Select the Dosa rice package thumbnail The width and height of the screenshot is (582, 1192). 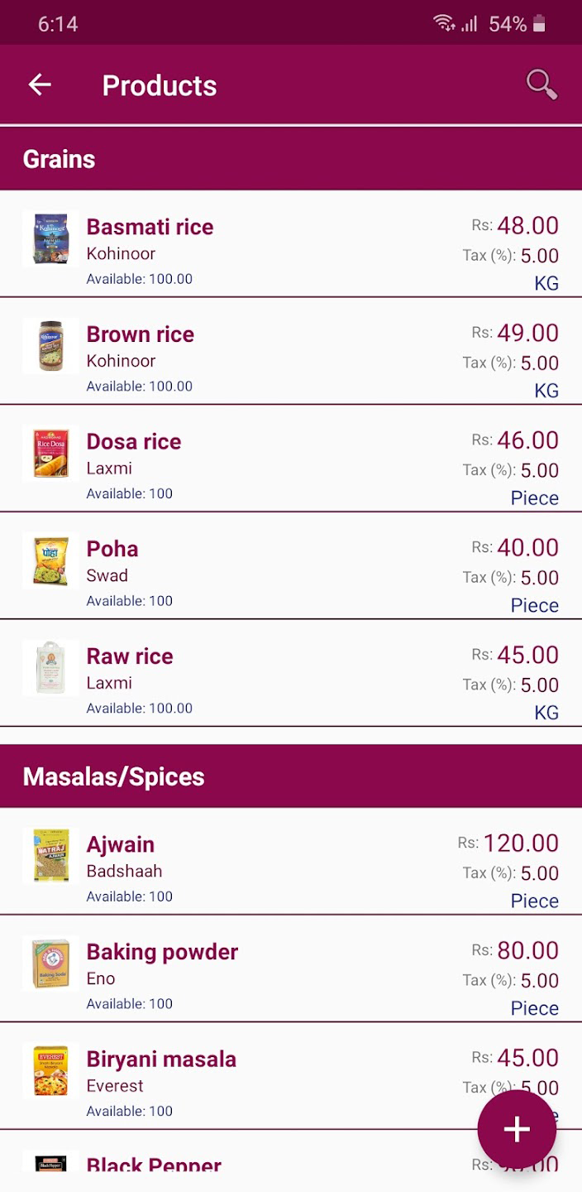50,453
